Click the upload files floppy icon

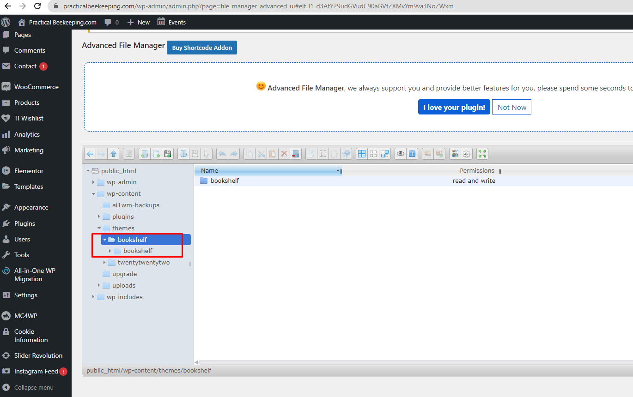pyautogui.click(x=168, y=154)
